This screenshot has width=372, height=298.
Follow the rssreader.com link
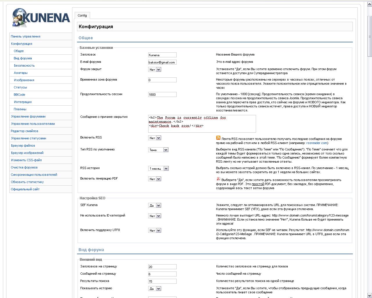tap(316, 143)
